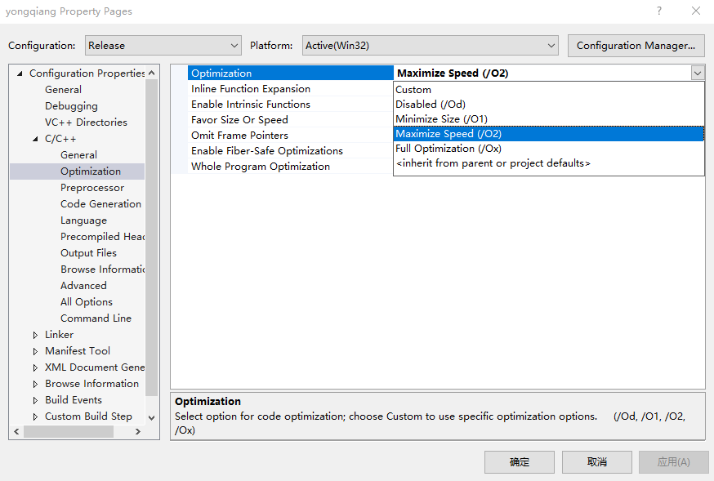
Task: Click the tree scroll down arrow
Action: click(152, 417)
